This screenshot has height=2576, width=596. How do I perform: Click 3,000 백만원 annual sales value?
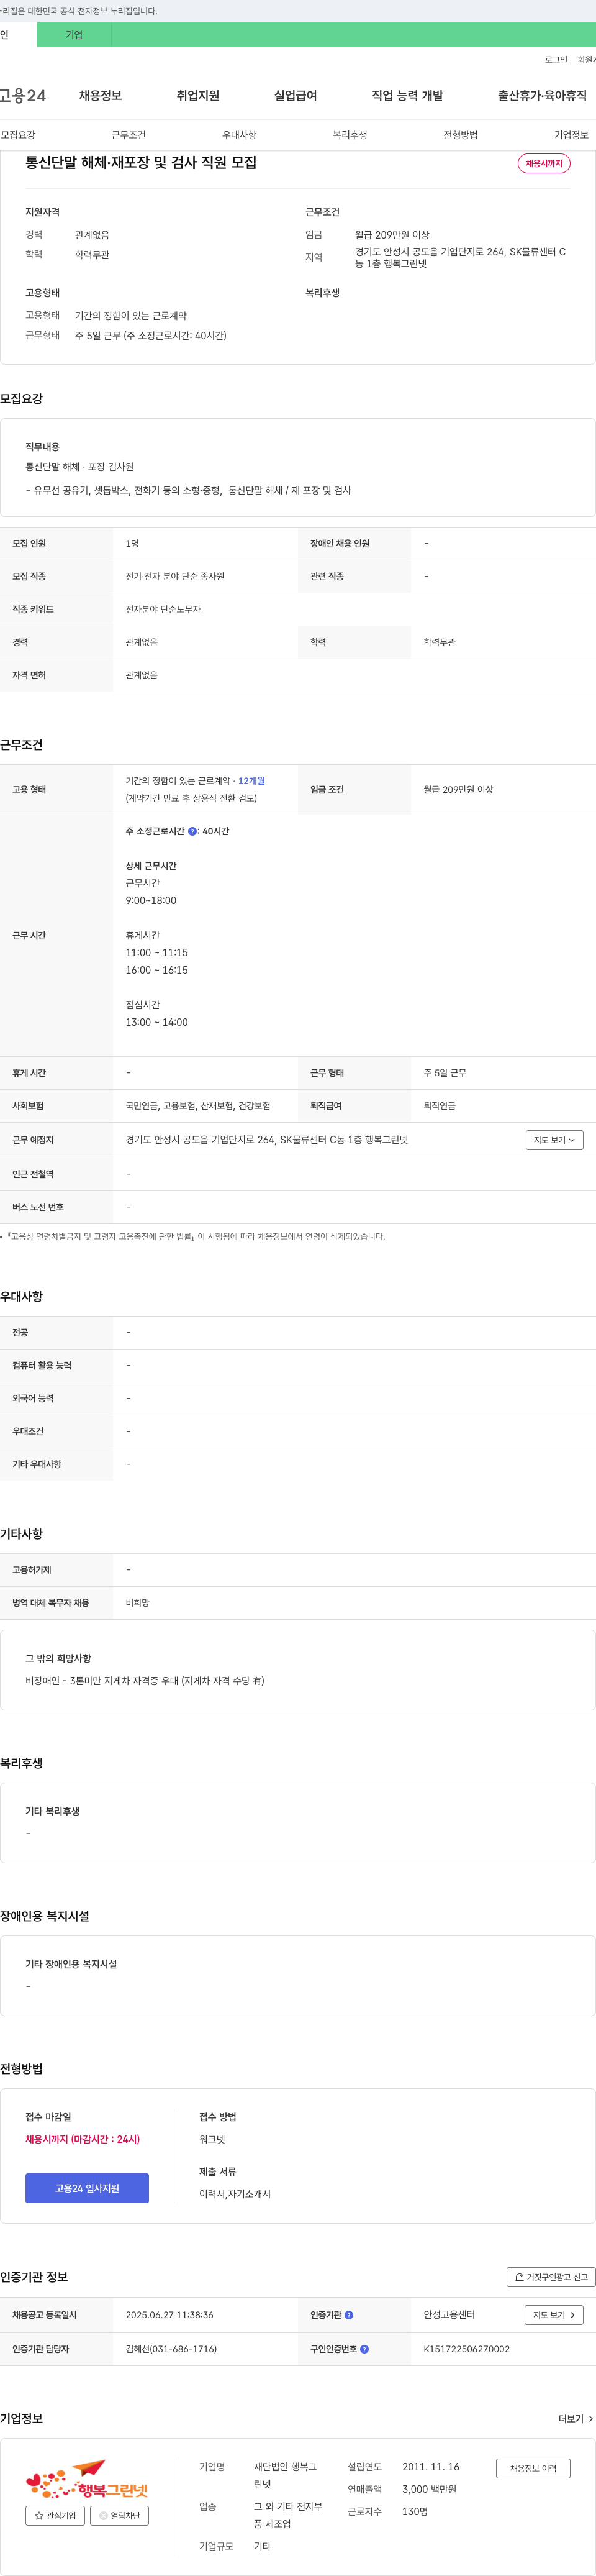[429, 2489]
